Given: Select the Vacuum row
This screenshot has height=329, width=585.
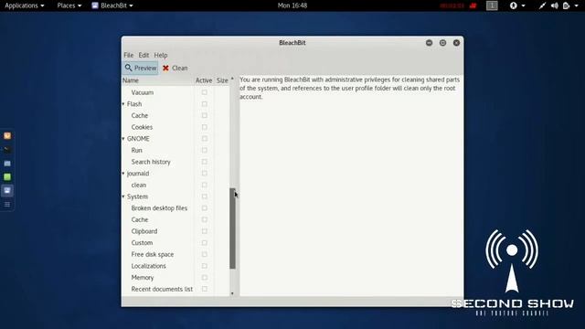Looking at the screenshot, I should click(175, 92).
